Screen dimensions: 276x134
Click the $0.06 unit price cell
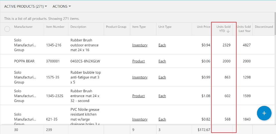(x=206, y=61)
